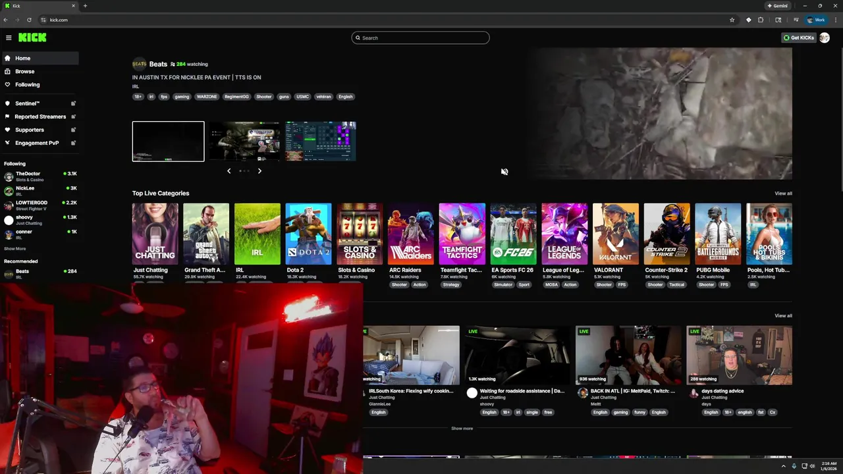Open the Kick profile avatar menu

pos(824,38)
